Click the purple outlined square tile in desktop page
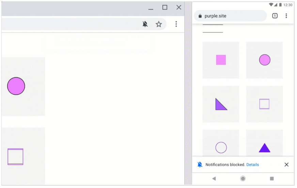297x188 pixels. coord(23,156)
